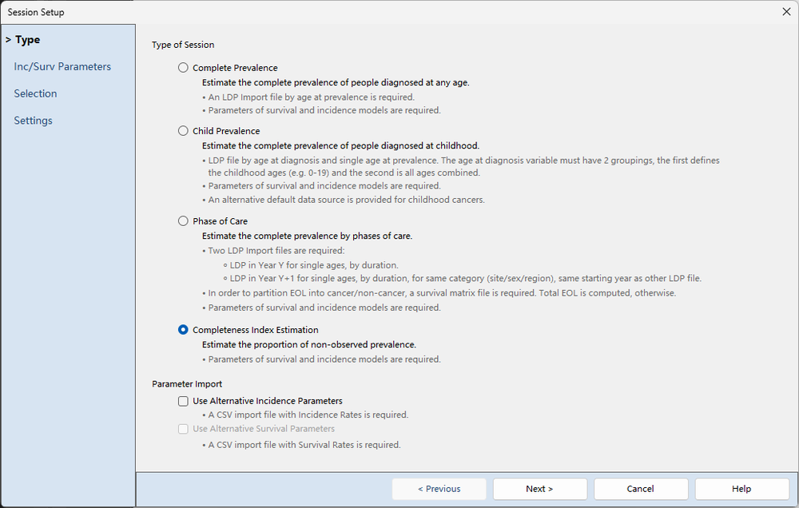
Task: Click the Parameter Import section label
Action: pos(187,384)
